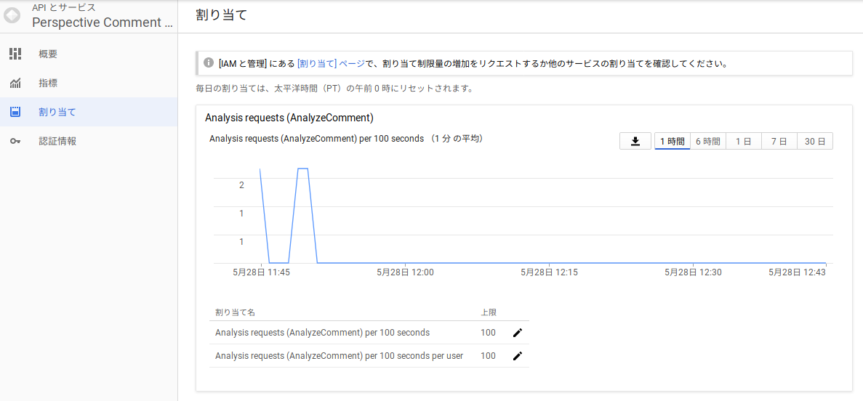Click the metrics chart icon in sidebar

tap(15, 84)
